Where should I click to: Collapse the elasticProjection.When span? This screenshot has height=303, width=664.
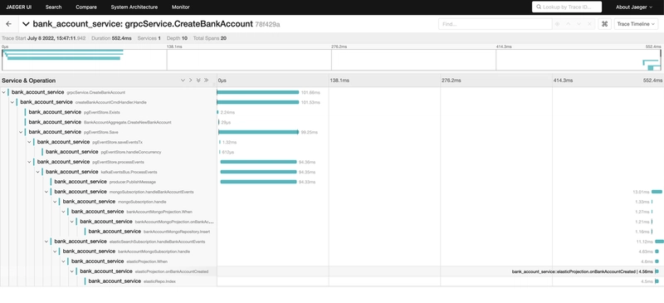[x=64, y=261]
